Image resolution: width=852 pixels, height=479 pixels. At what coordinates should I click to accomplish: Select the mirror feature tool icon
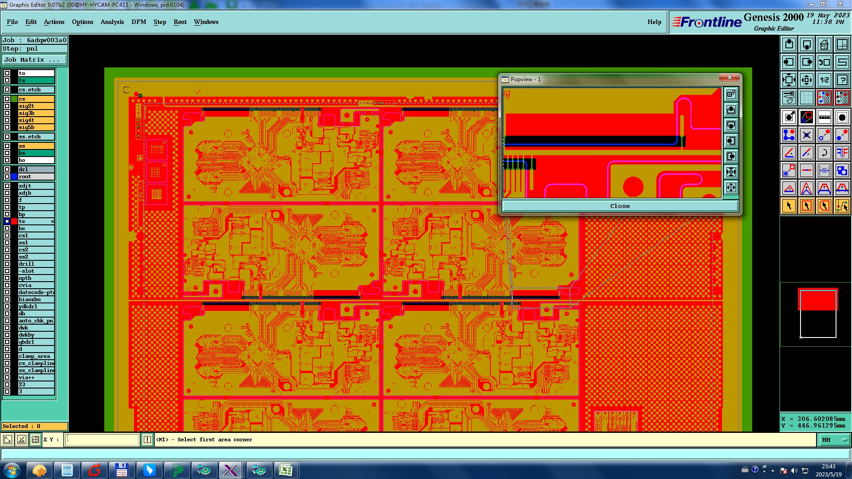(x=842, y=153)
